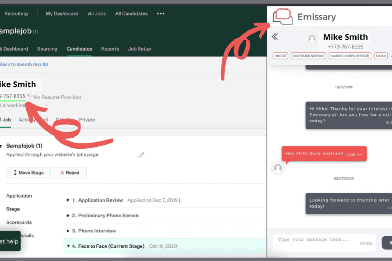The height and width of the screenshot is (261, 392).
Task: Collapse the Samplejob section
Action: 1,145
